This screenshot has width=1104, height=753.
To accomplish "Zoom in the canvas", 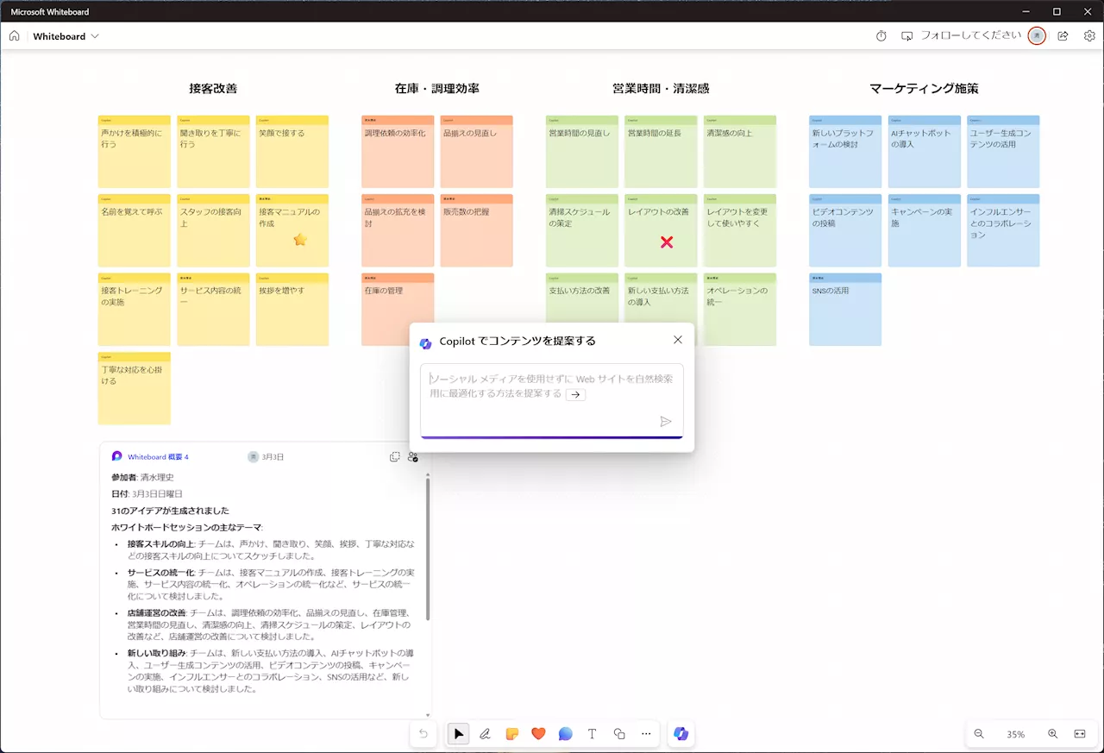I will [1052, 734].
